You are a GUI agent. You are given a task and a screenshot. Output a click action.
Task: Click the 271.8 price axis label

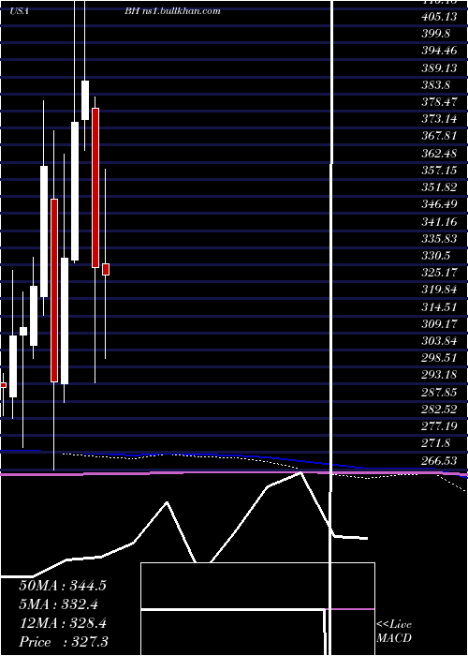(x=436, y=443)
